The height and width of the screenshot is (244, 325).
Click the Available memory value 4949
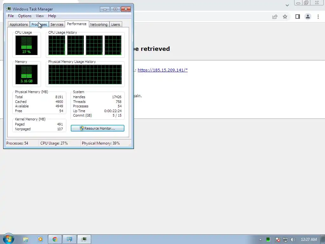click(59, 106)
